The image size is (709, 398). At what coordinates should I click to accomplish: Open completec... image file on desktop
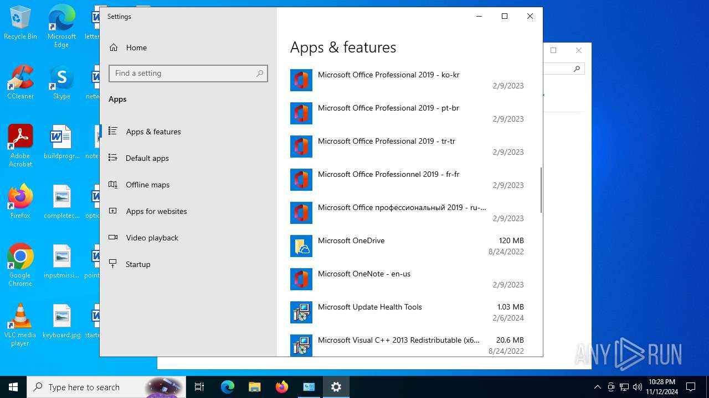pyautogui.click(x=61, y=202)
